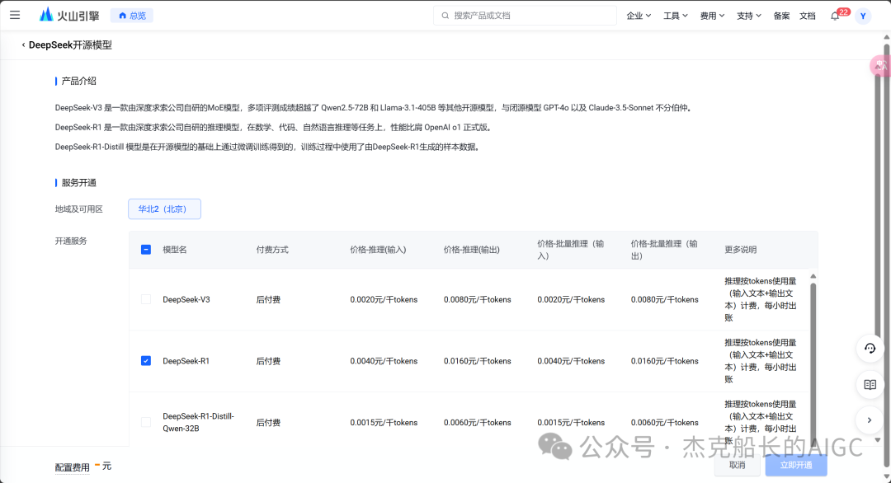Open the 总览 overview home button
Screen dimensions: 891x483
(x=132, y=16)
